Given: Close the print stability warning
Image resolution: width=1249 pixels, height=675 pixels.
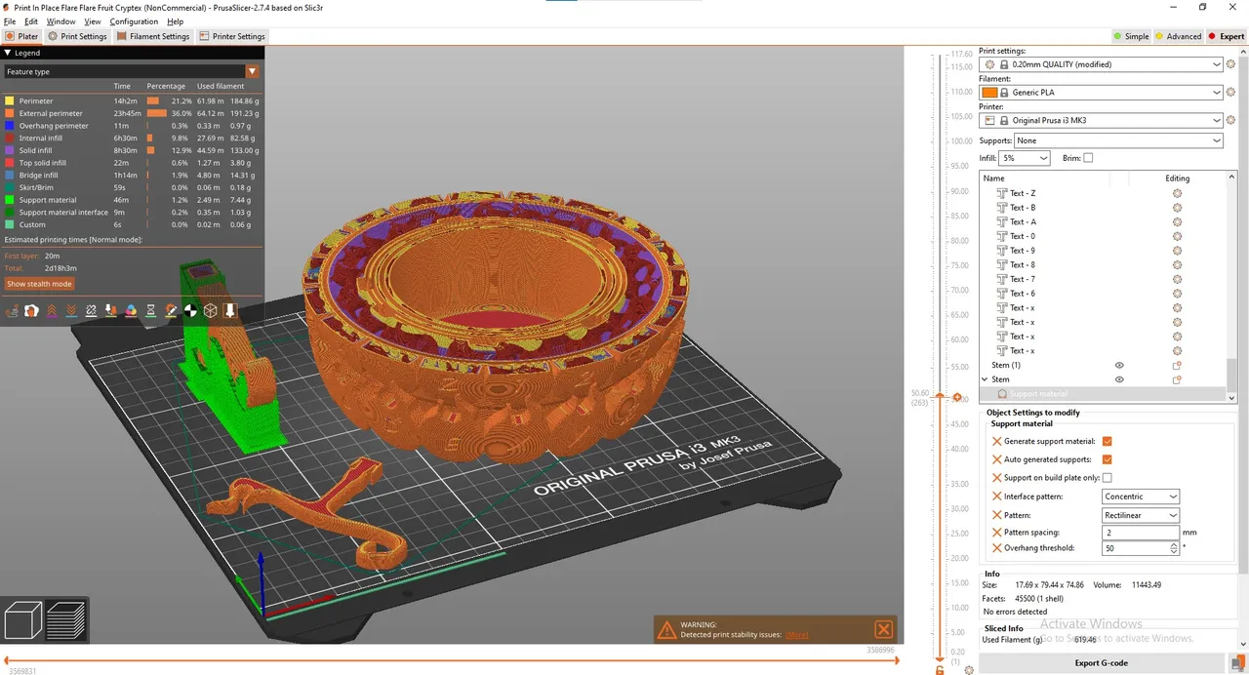Looking at the screenshot, I should click(883, 629).
